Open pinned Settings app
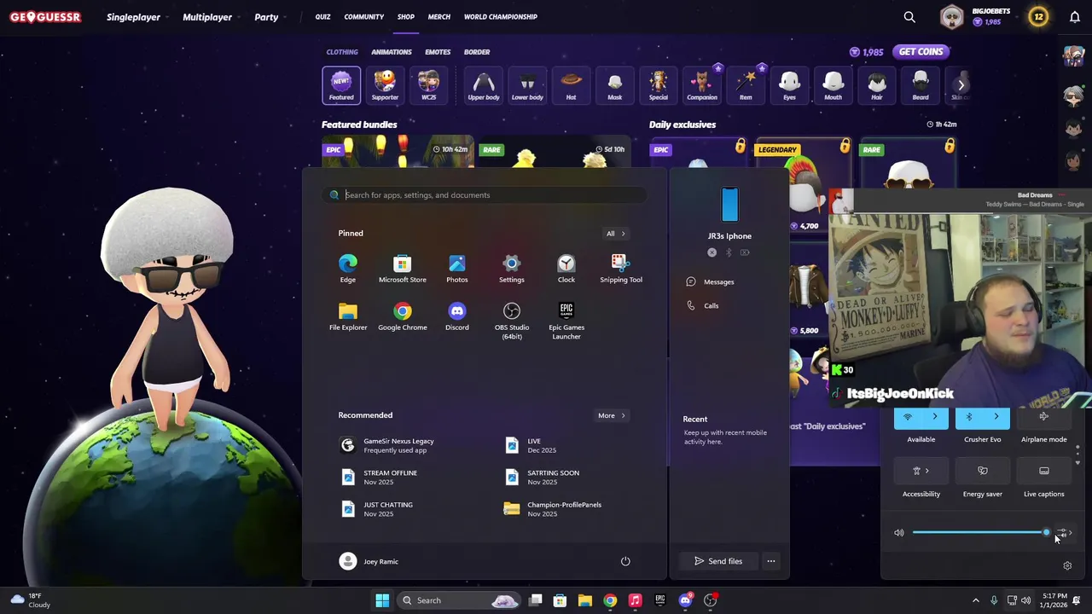The image size is (1092, 614). 512,269
